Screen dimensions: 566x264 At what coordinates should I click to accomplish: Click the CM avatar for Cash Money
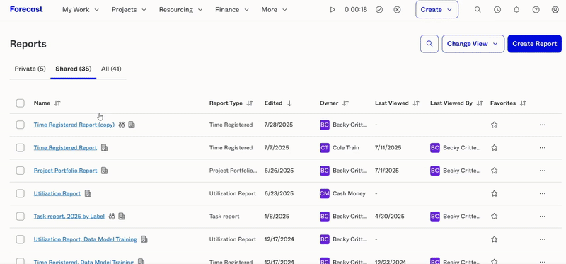pos(325,193)
